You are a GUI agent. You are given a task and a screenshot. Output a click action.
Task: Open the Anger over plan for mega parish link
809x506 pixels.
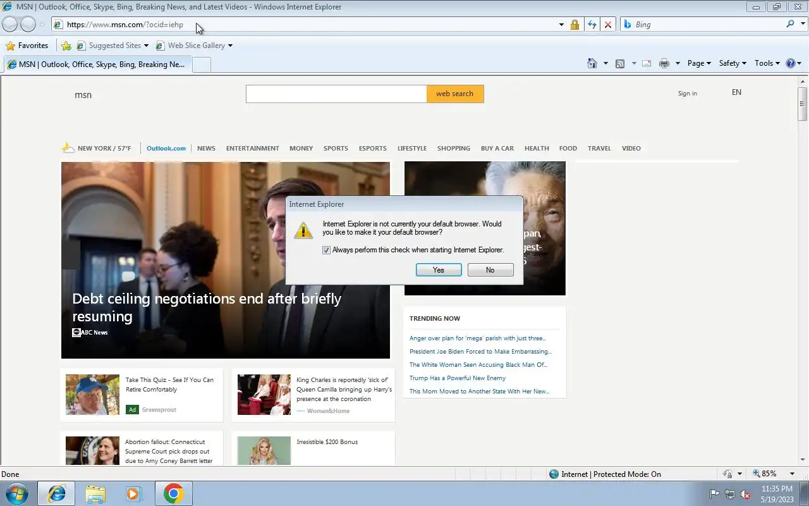coord(478,338)
